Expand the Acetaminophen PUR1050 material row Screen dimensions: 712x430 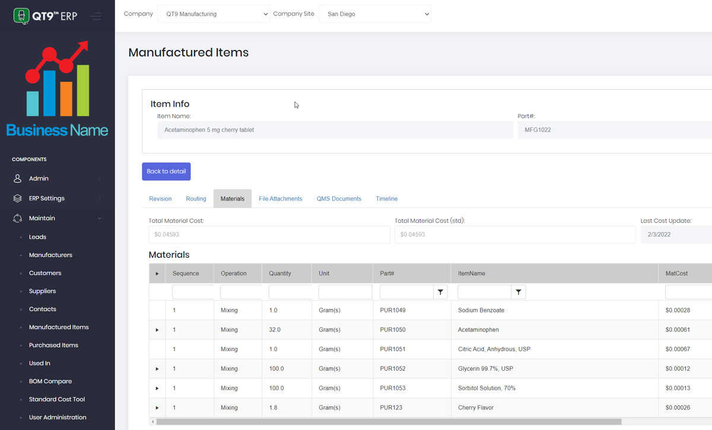click(157, 329)
